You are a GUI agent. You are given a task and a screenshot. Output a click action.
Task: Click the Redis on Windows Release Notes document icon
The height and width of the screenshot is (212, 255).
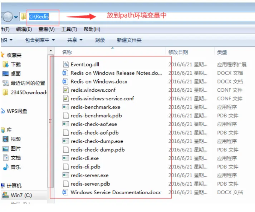pyautogui.click(x=65, y=73)
